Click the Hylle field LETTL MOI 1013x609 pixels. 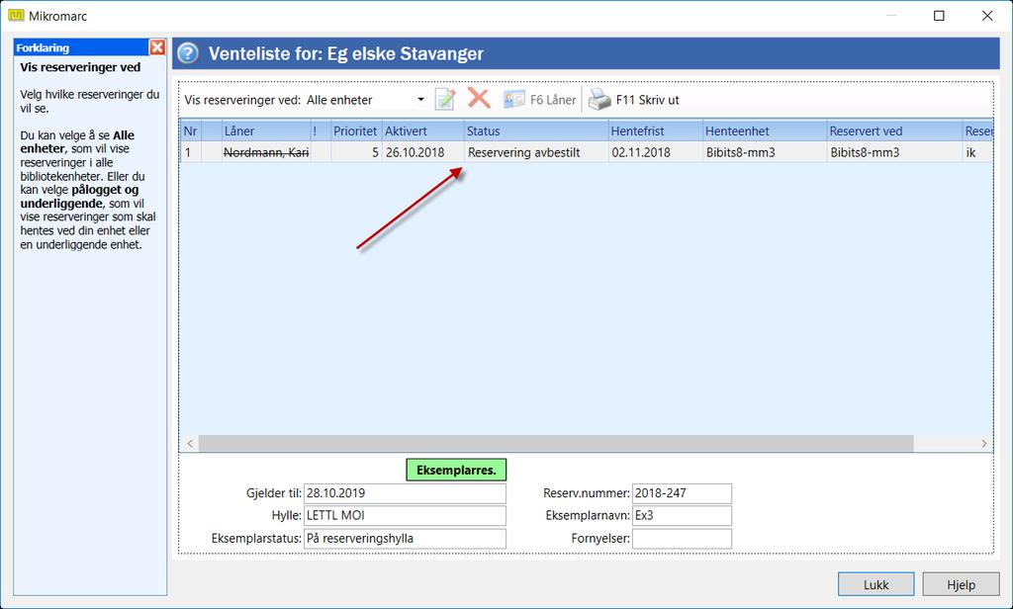(405, 515)
